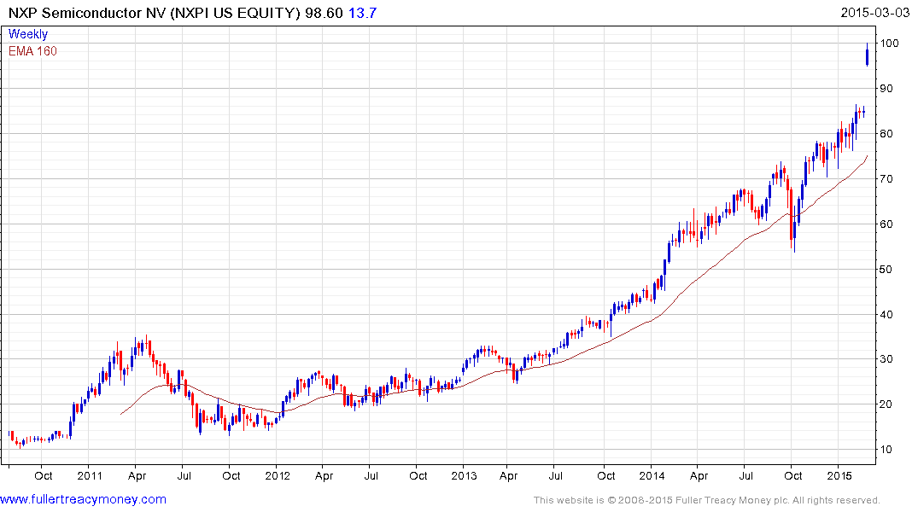Select the 2015 label on the time axis
Viewport: 918px width, 512px height.
839,475
